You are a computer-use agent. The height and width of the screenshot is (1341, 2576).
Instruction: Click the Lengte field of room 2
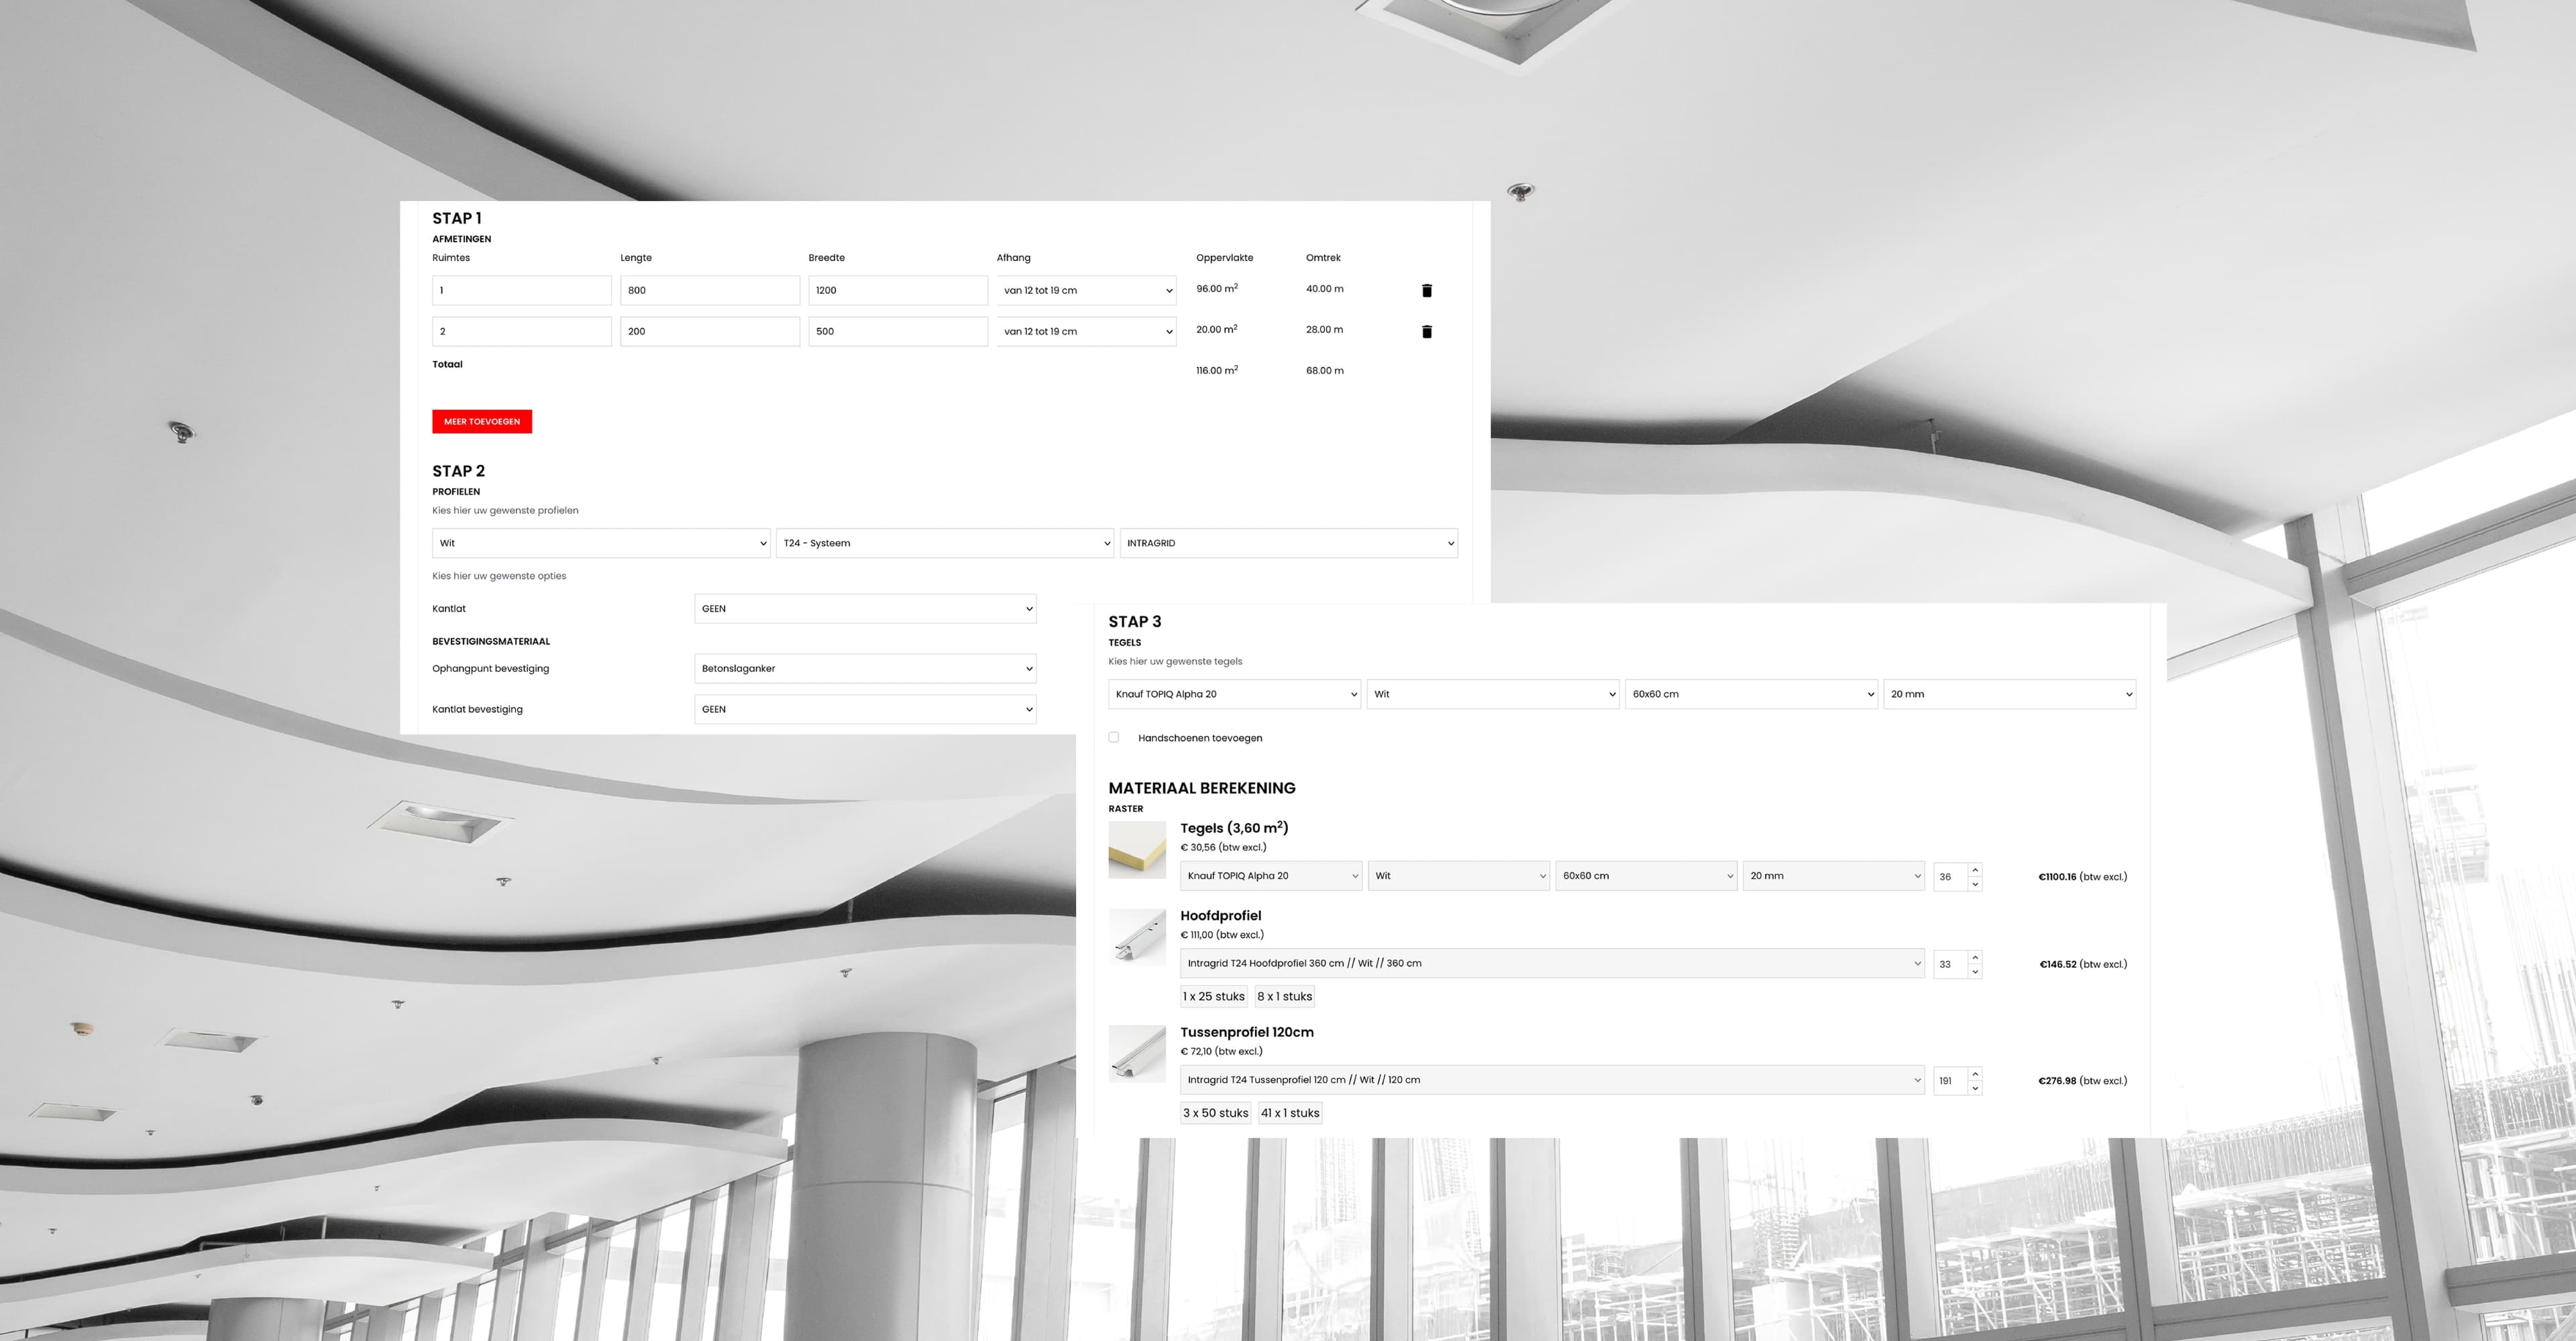tap(710, 331)
